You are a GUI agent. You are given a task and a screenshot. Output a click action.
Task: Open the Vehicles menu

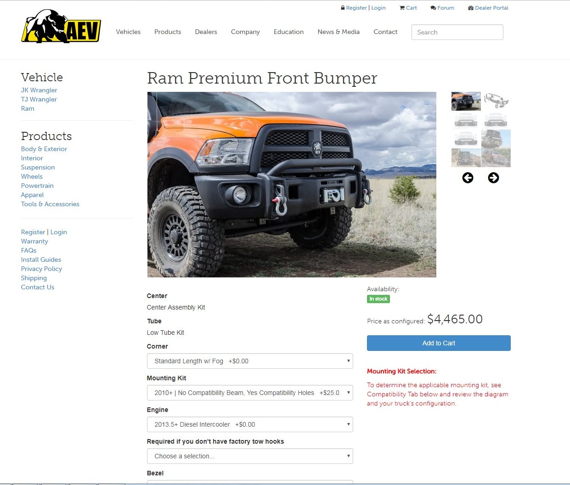[128, 32]
